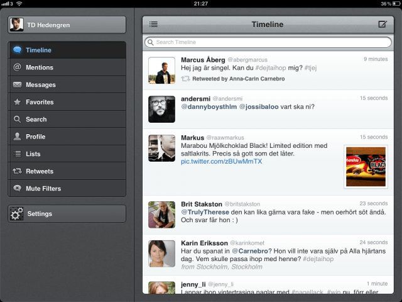Viewport: 402px width, 302px height.
Task: Click the Search magnifier icon in sidebar
Action: click(17, 119)
